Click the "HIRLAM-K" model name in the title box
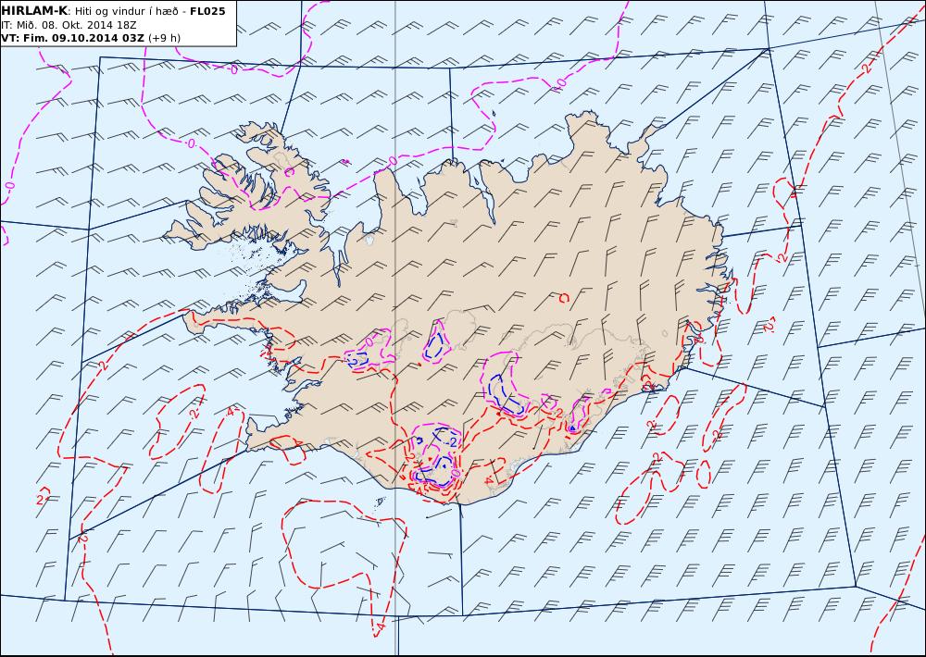Image resolution: width=926 pixels, height=657 pixels. point(35,10)
